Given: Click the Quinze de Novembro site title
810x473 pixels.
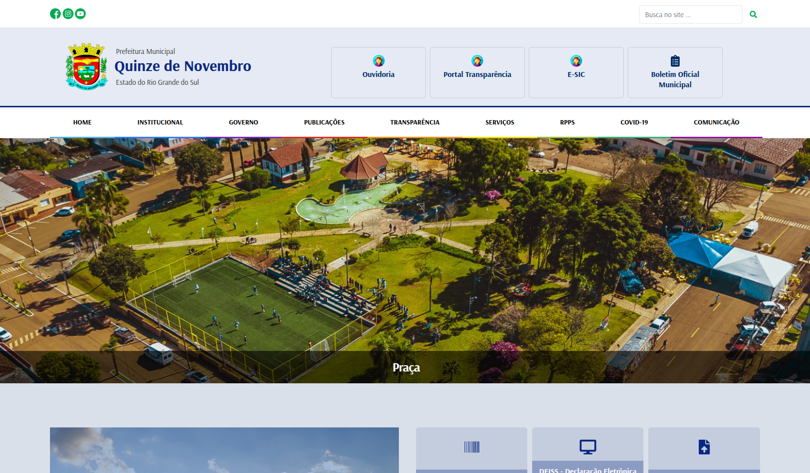Looking at the screenshot, I should (x=183, y=66).
